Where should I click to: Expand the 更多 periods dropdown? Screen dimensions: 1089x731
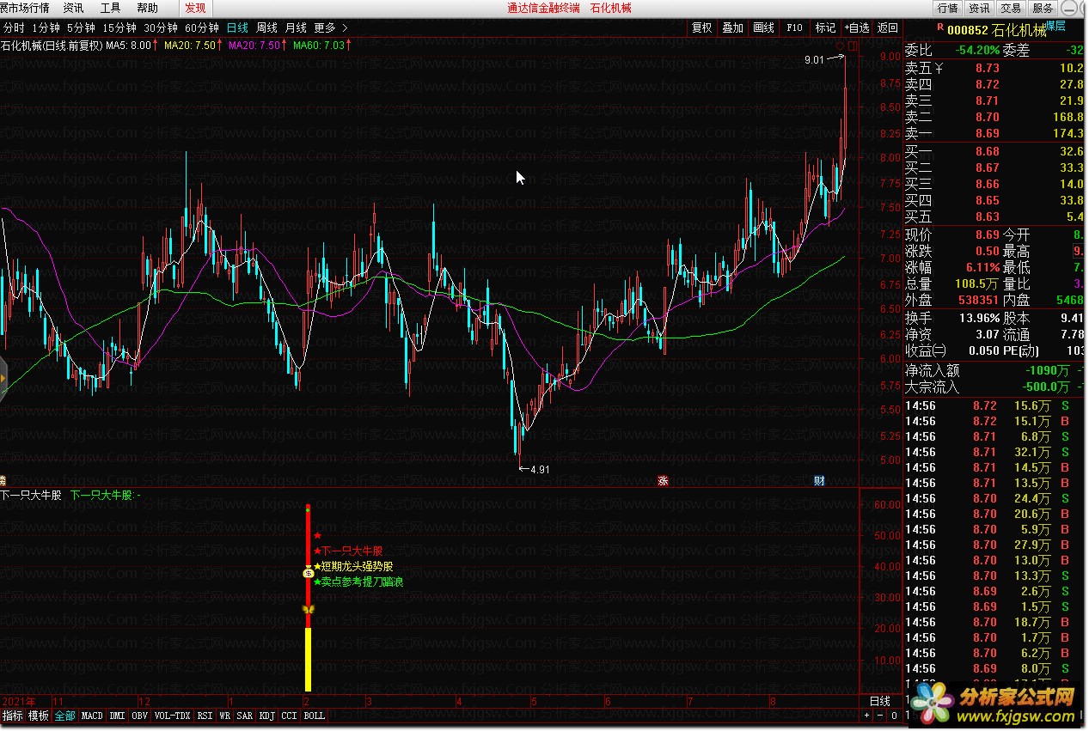click(x=331, y=27)
